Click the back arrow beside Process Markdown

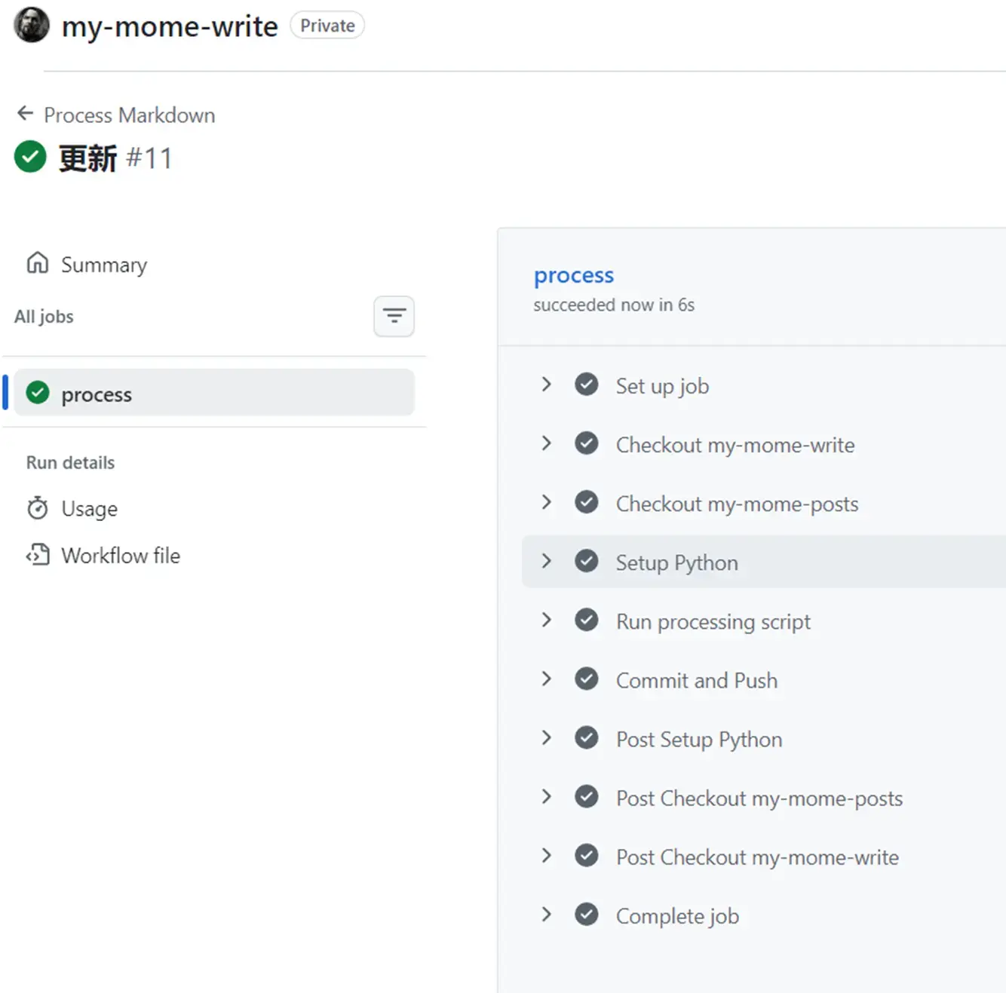25,114
